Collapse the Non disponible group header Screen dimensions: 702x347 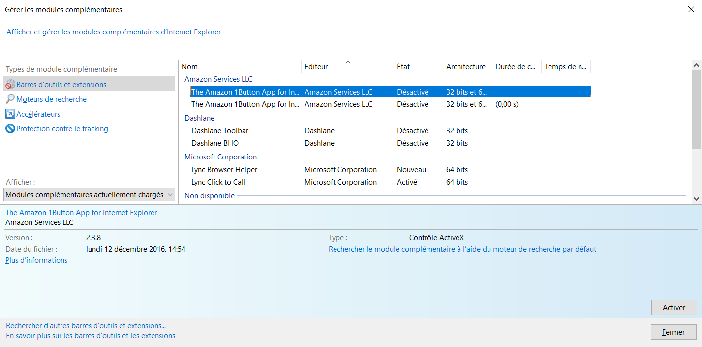point(210,195)
